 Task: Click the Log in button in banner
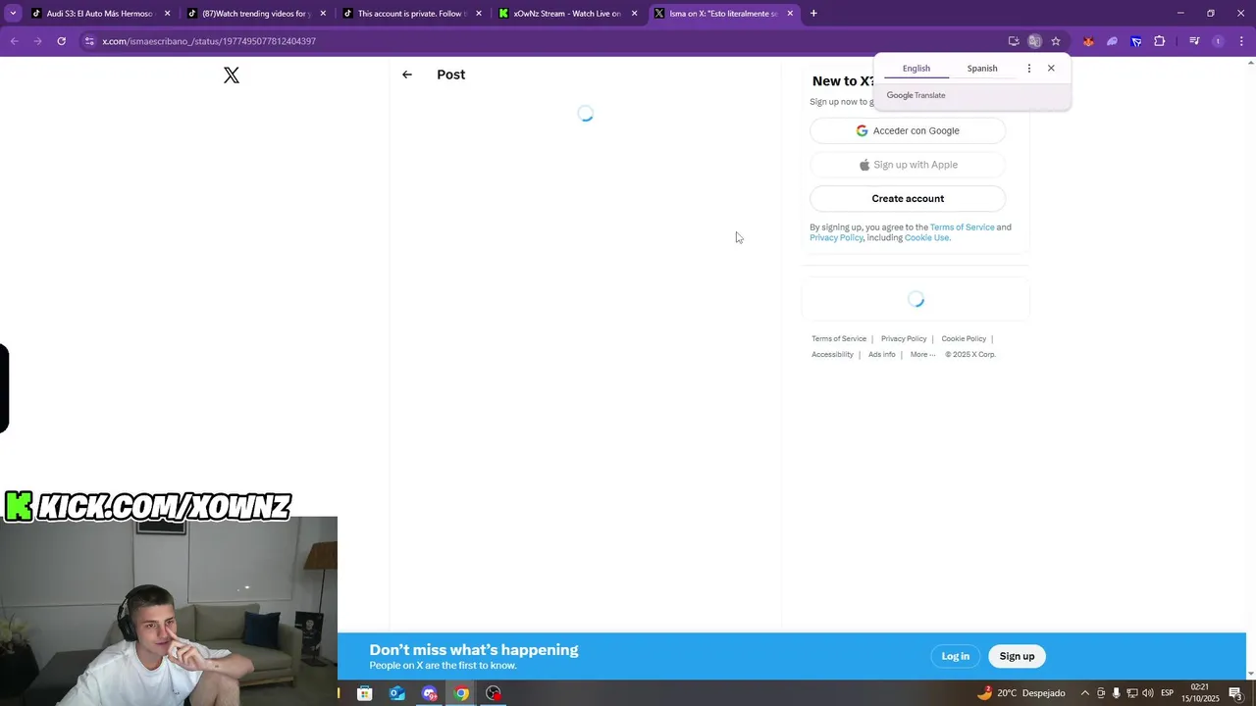956,656
